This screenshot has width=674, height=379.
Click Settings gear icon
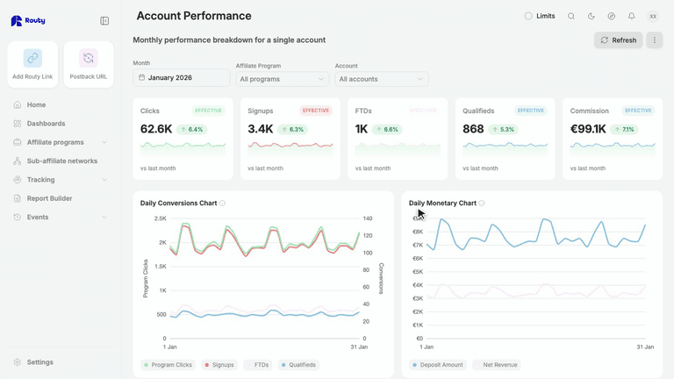pyautogui.click(x=18, y=362)
